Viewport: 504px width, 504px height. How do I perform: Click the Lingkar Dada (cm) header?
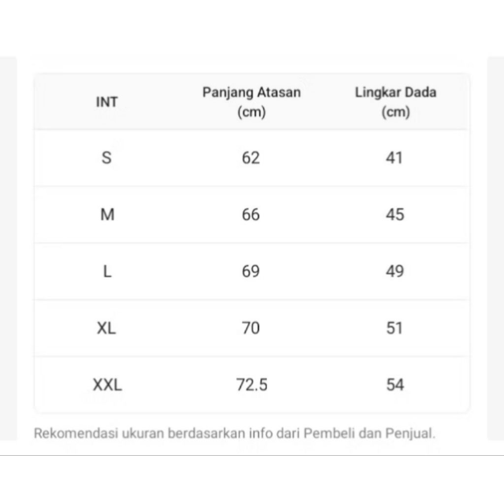(396, 102)
